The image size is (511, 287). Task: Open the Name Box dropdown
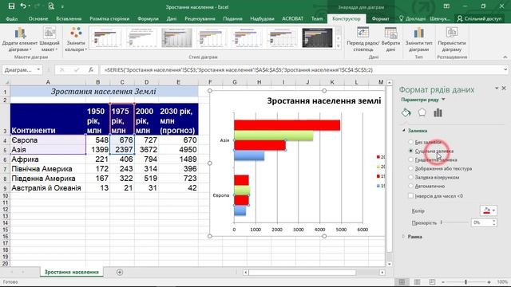tap(38, 70)
